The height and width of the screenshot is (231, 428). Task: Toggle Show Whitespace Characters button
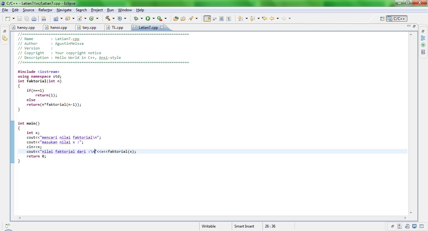[x=229, y=18]
